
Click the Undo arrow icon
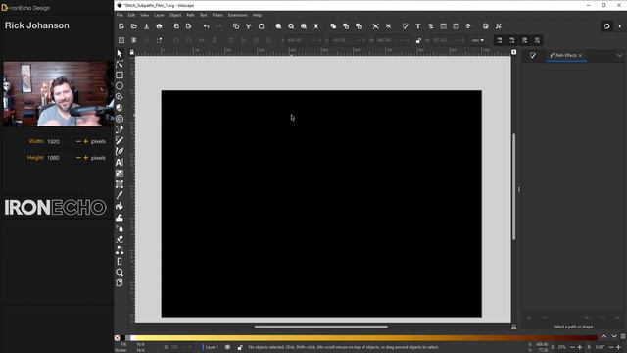(x=206, y=26)
